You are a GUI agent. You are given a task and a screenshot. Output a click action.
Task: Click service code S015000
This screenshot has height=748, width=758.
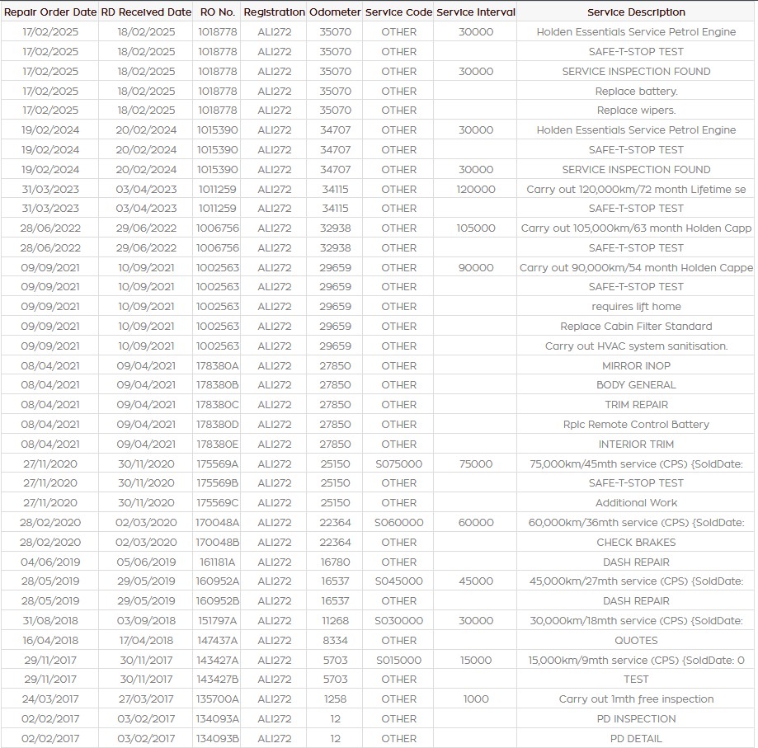[399, 660]
